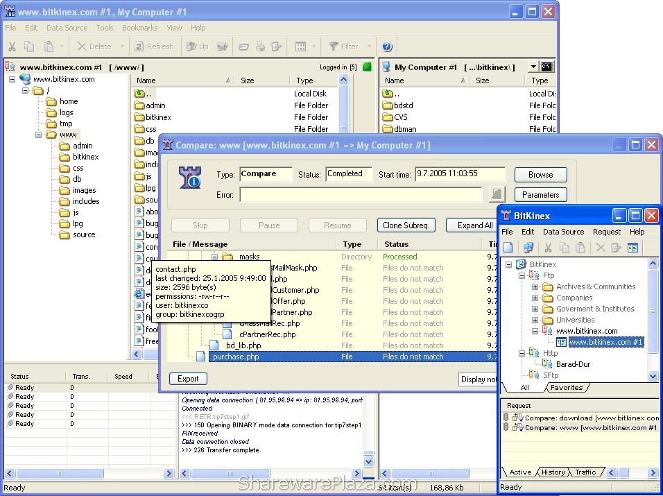Select the SFtp node in BitKinex tree
The height and width of the screenshot is (496, 663).
[551, 375]
